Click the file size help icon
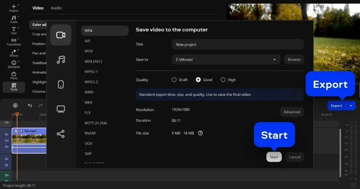 (x=200, y=133)
